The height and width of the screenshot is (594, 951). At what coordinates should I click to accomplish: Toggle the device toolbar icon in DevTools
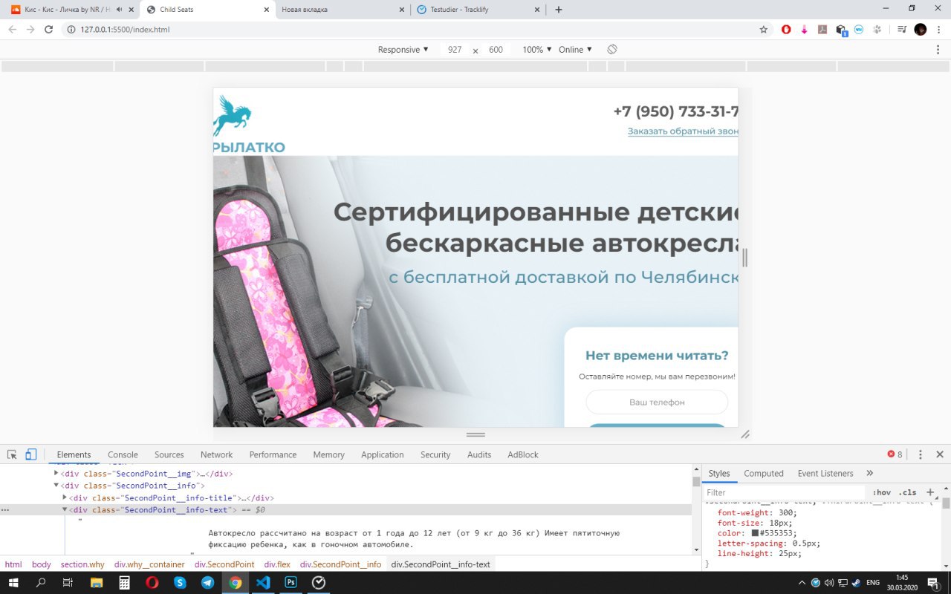pyautogui.click(x=31, y=454)
